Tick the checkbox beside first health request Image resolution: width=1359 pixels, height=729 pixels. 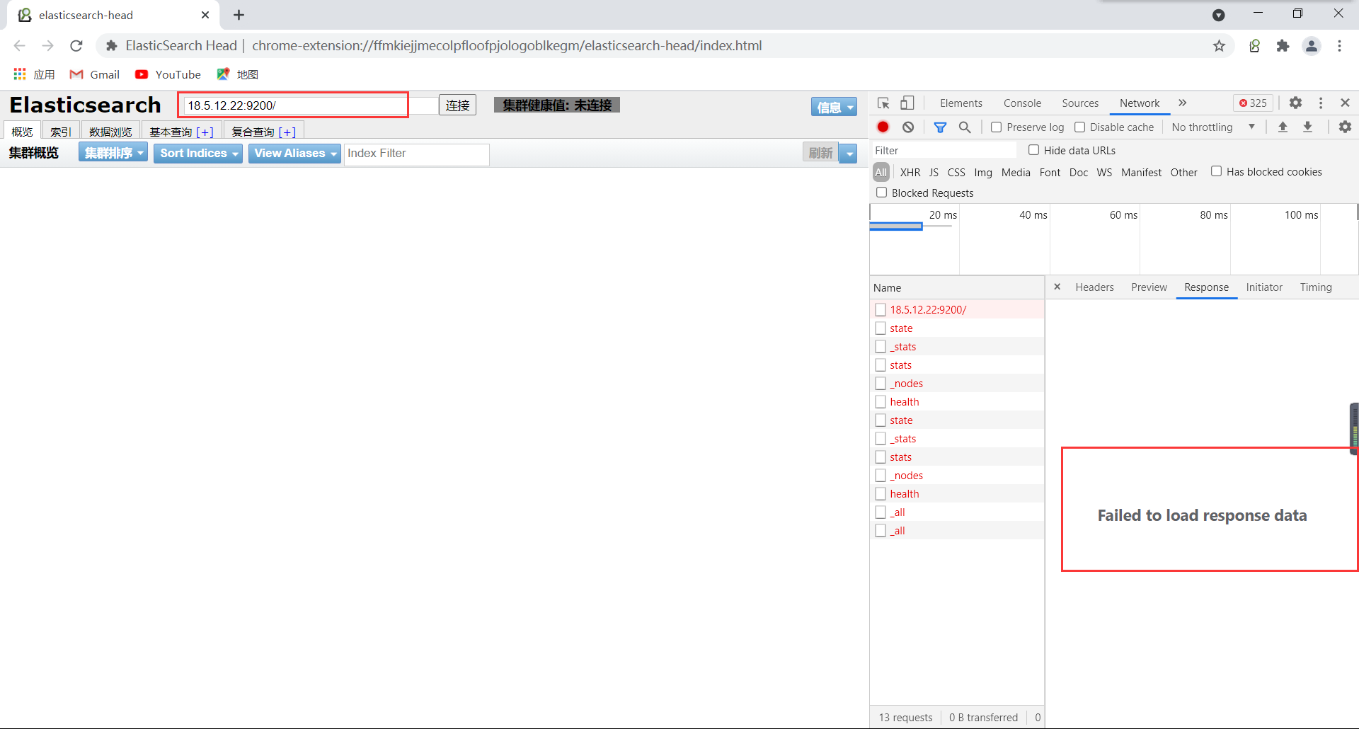[881, 401]
